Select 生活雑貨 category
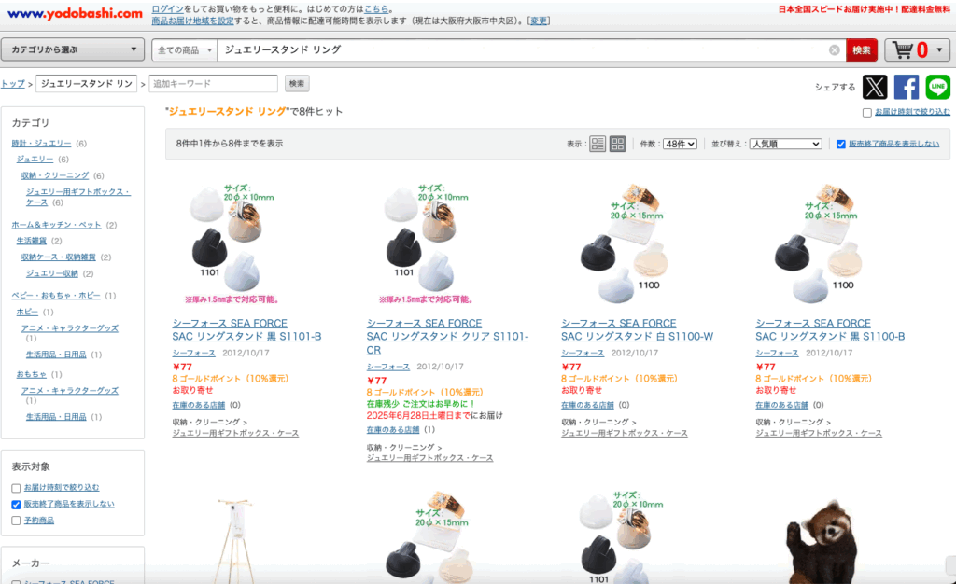This screenshot has height=584, width=956. tap(31, 241)
